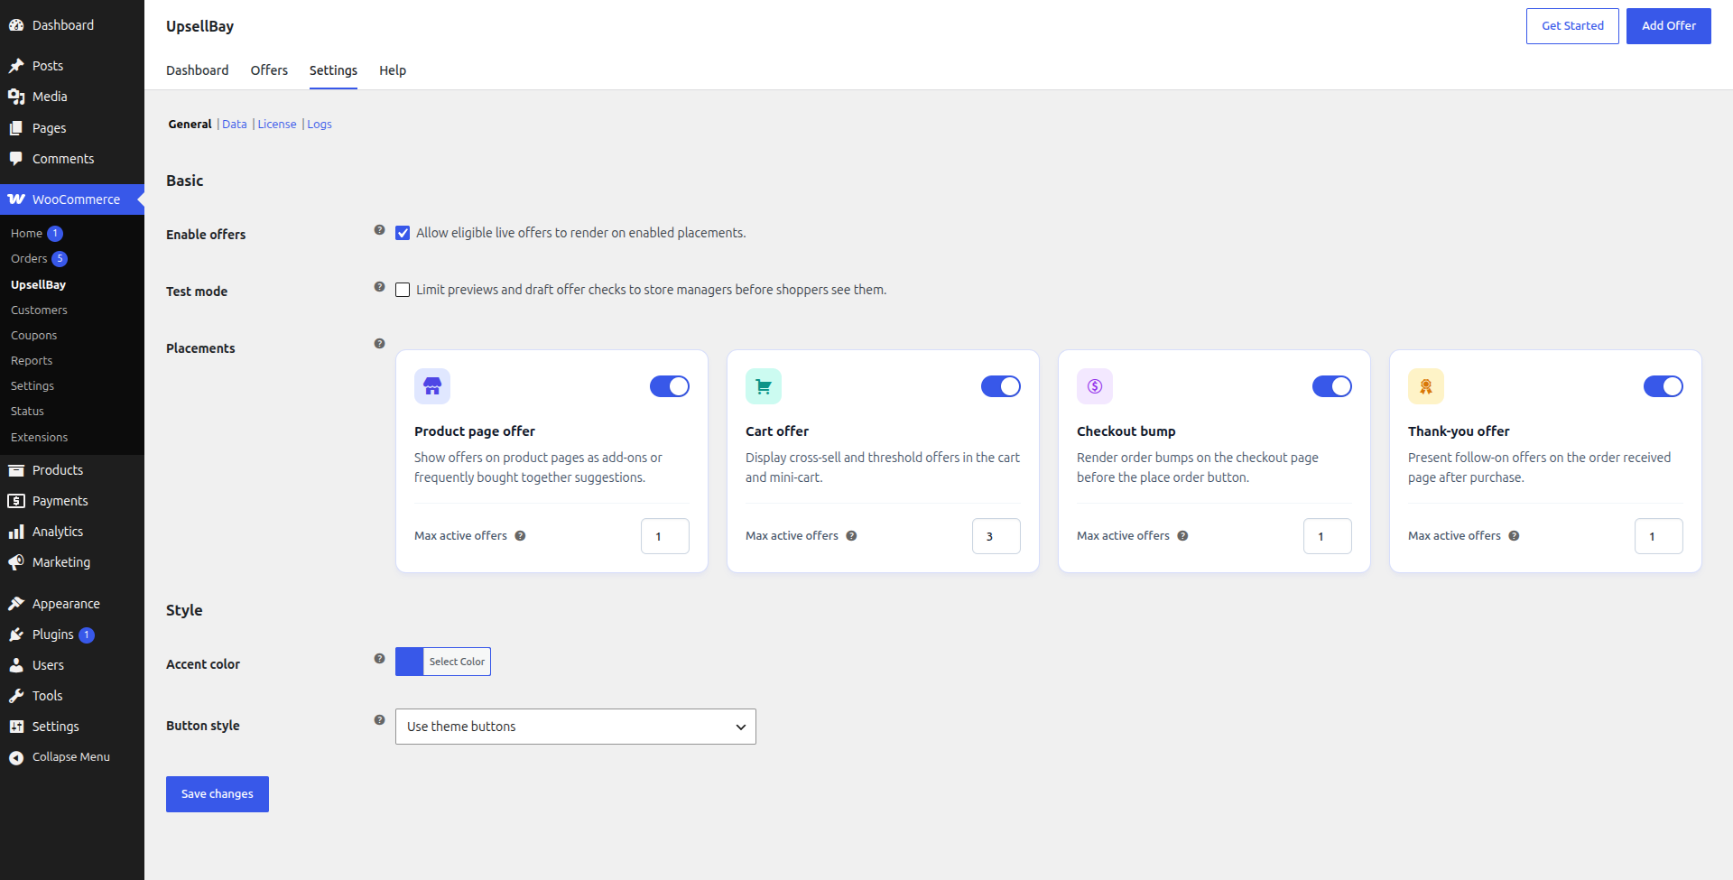Click Max active offers help icon in Cart offer
The height and width of the screenshot is (880, 1733).
tap(851, 536)
